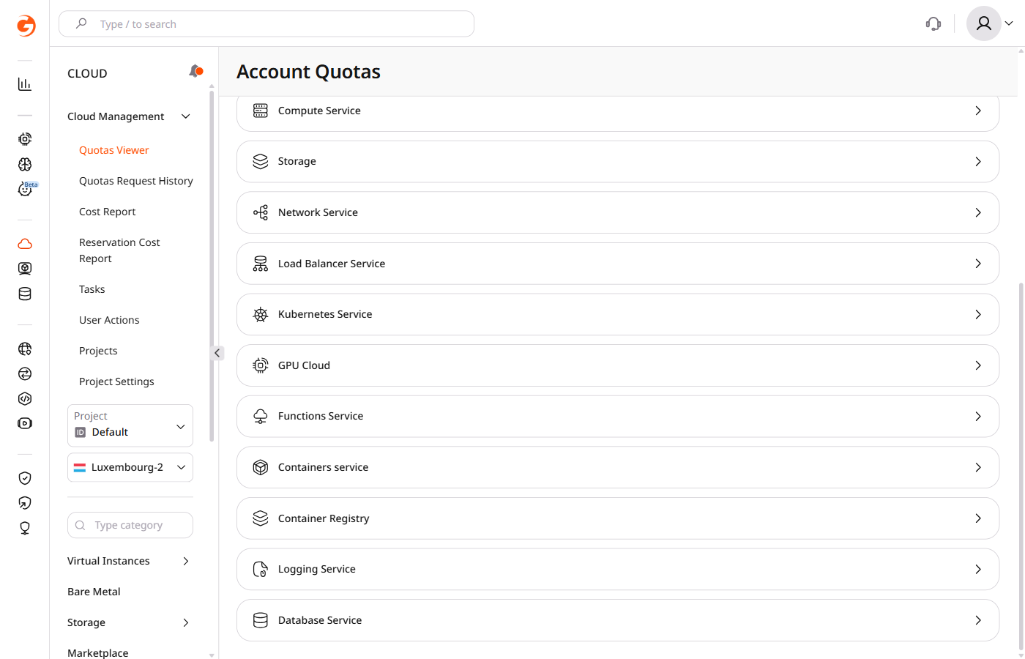Screen dimensions: 1025x659
Task: Expand the Compute Service quota row chevron
Action: 978,111
